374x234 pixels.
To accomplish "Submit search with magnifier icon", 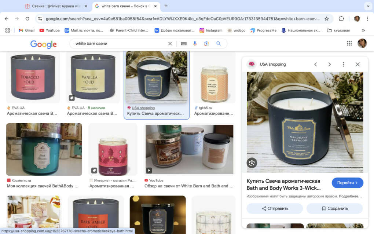I will click(x=218, y=44).
